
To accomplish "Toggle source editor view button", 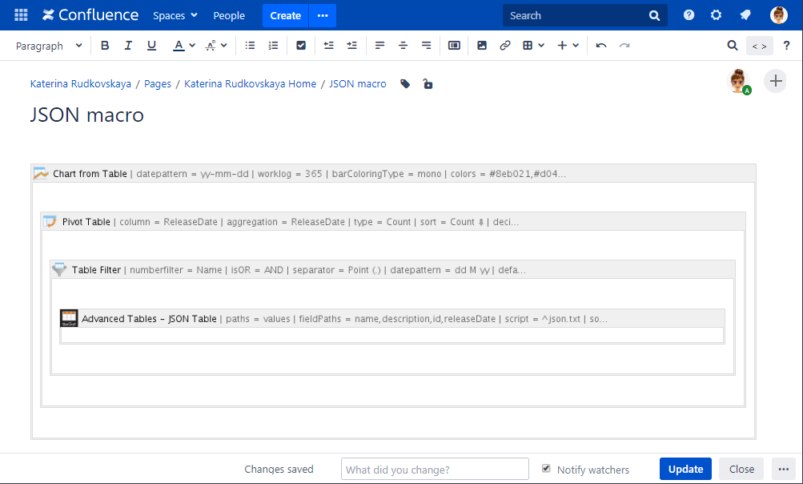I will pos(759,46).
